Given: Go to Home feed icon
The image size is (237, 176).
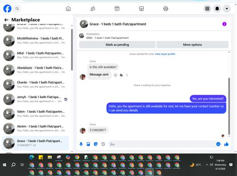Looking at the screenshot, I should [68, 9].
